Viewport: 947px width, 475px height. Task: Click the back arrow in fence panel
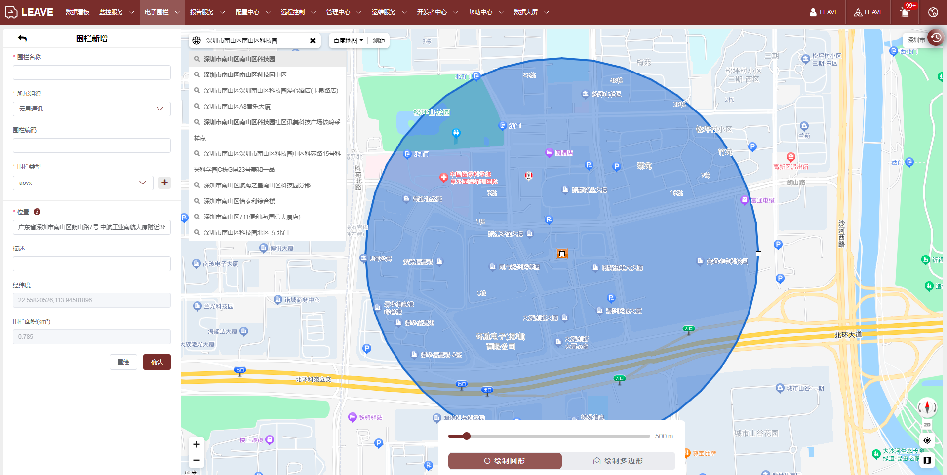click(x=22, y=38)
